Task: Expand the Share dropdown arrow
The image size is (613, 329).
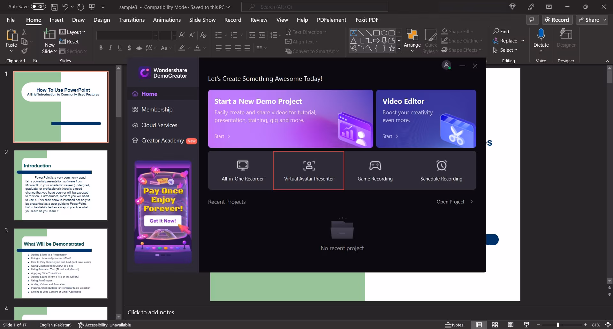Action: [x=605, y=20]
